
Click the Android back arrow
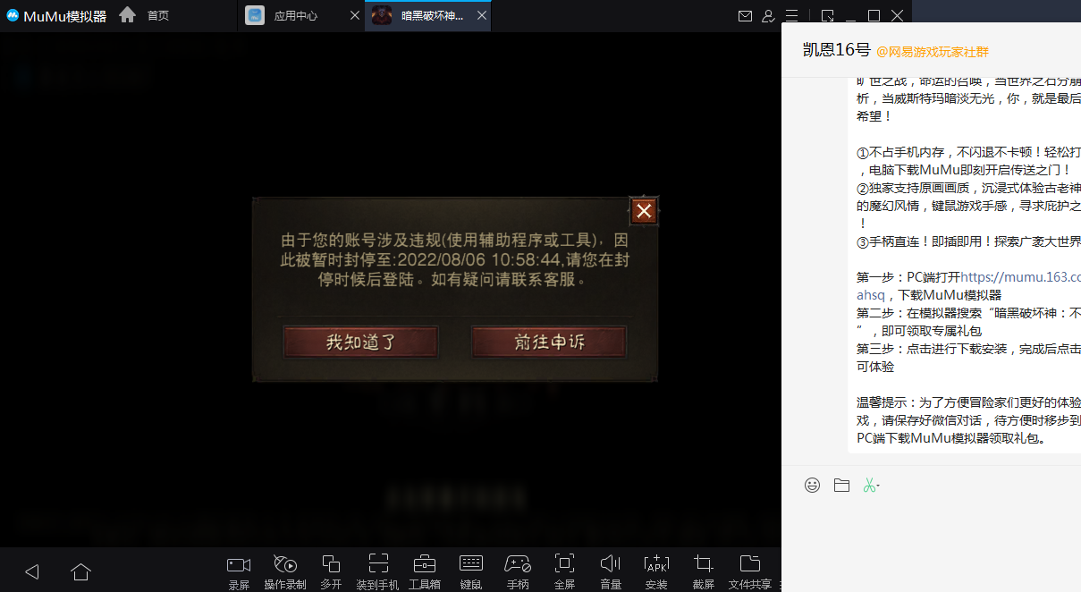click(32, 571)
